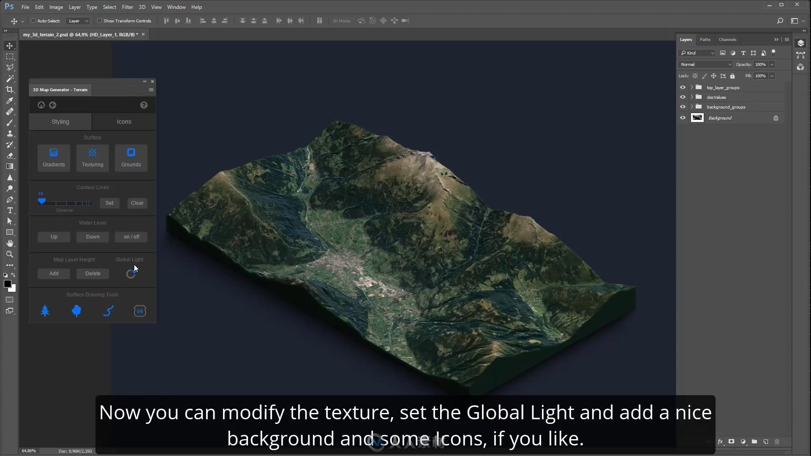Toggle lock transparent pixels
Screen dimensions: 811x456
[695, 76]
